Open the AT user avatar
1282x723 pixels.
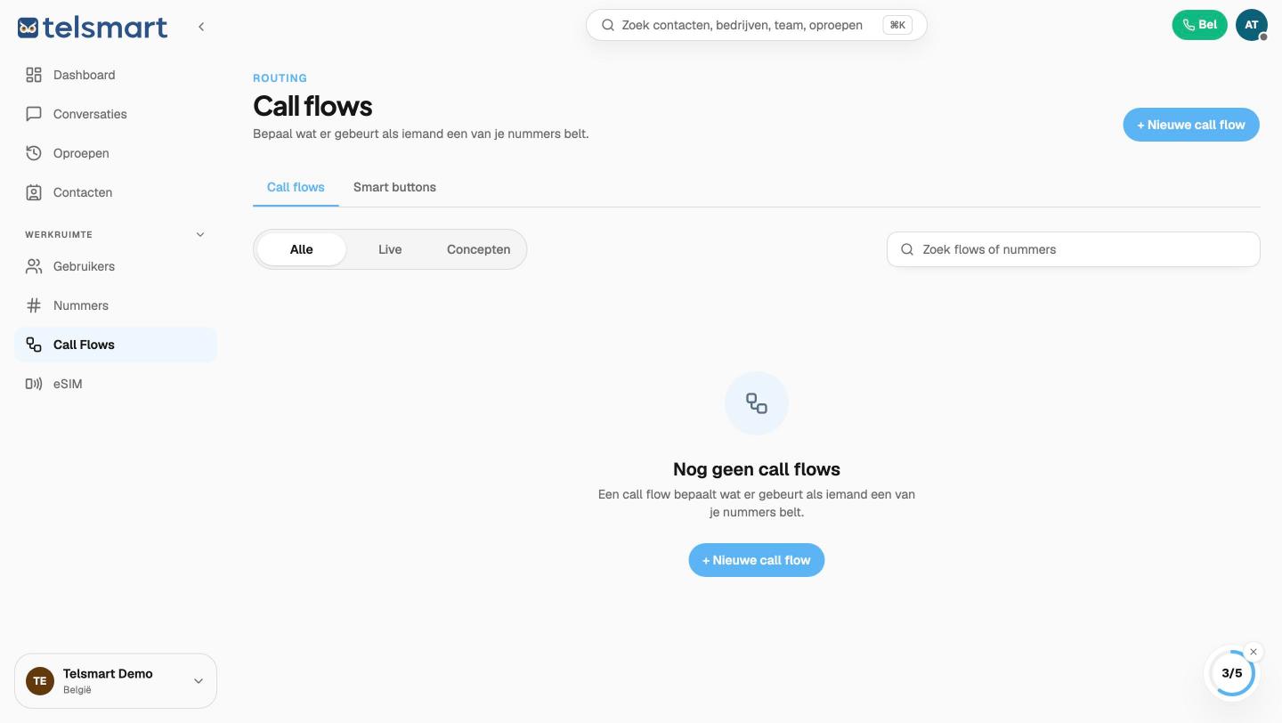coord(1251,25)
